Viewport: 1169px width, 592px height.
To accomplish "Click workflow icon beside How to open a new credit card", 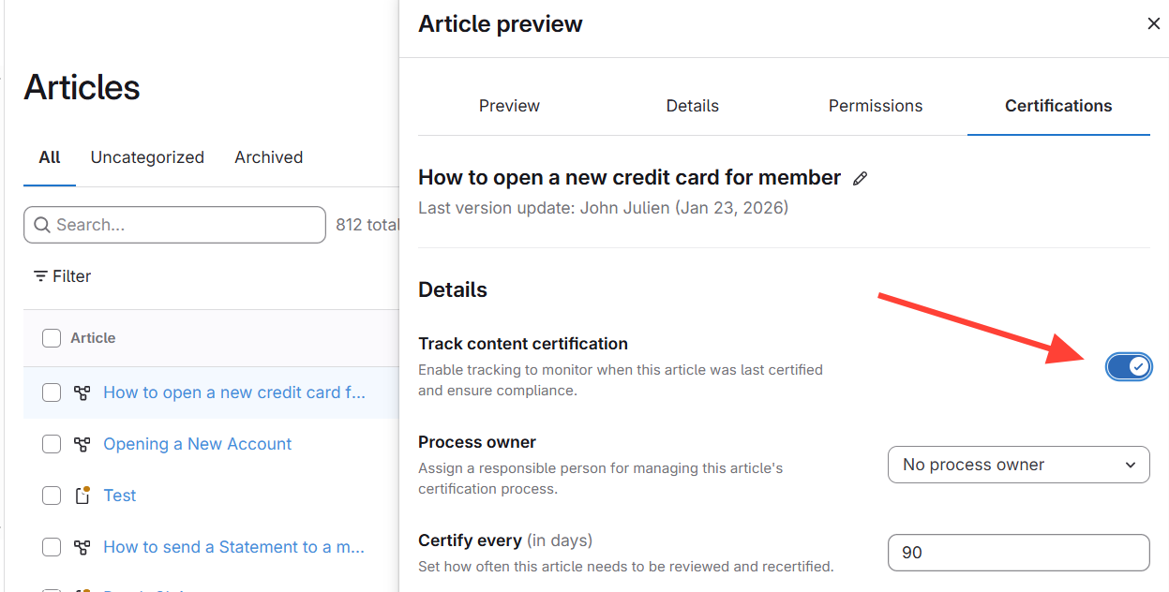I will 82,392.
